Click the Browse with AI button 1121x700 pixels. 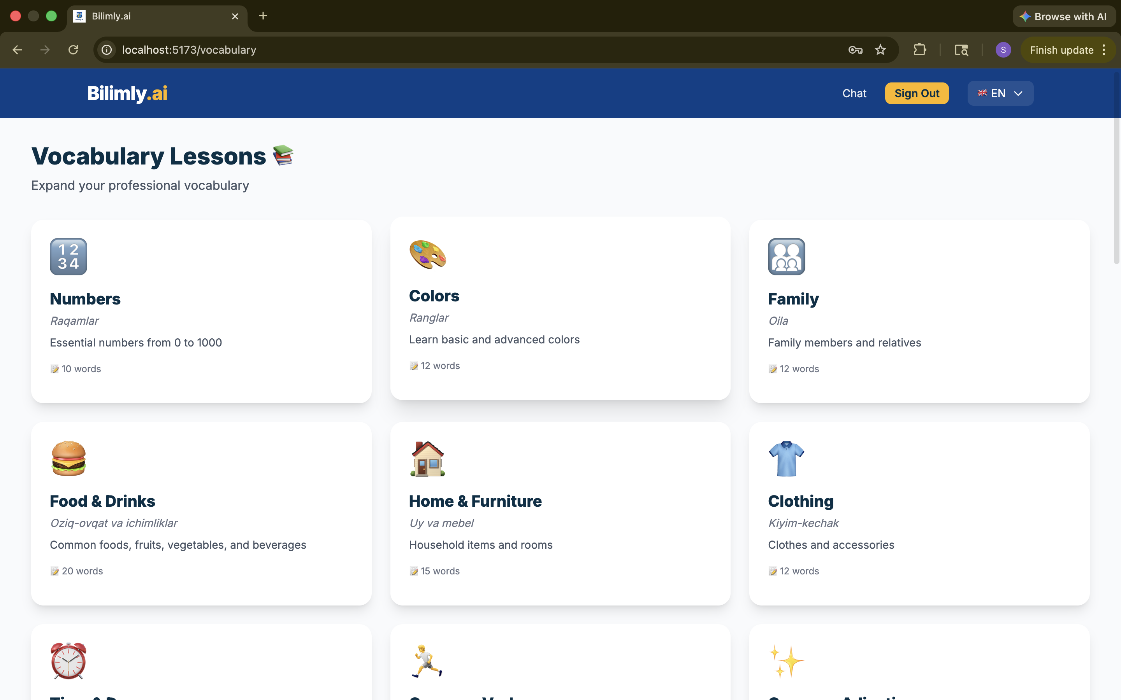(x=1063, y=16)
